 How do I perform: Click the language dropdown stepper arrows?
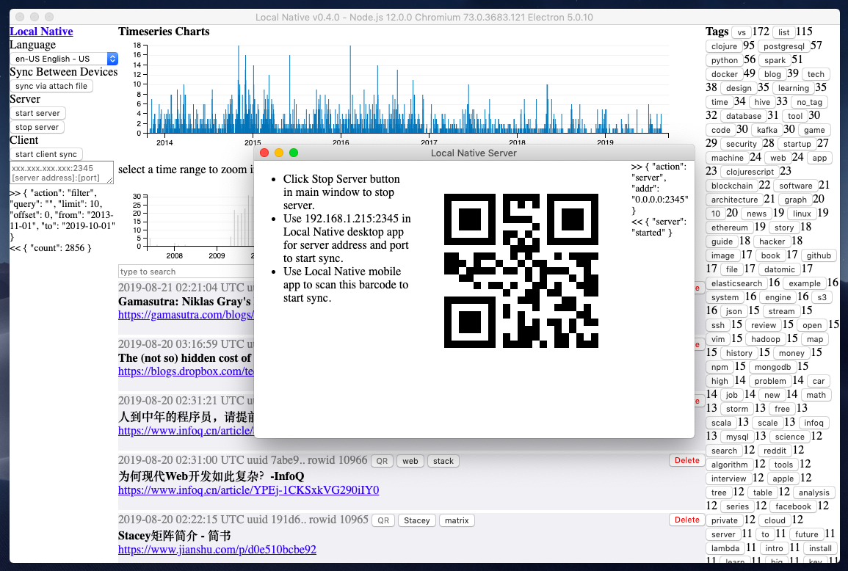113,59
